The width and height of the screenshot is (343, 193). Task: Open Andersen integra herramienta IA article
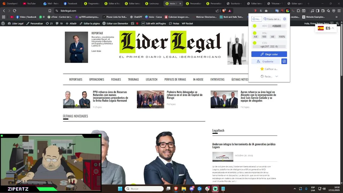pos(244,146)
